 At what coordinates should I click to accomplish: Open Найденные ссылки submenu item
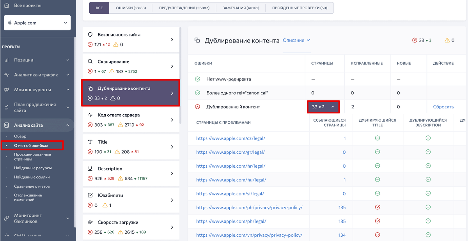(x=32, y=177)
